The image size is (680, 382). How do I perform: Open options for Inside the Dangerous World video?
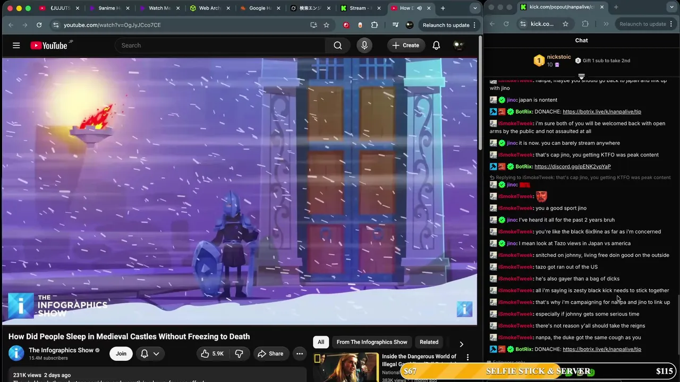(467, 358)
